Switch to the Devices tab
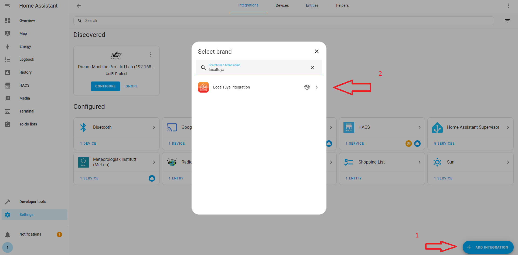Screen dimensions: 518x255 (x=282, y=6)
